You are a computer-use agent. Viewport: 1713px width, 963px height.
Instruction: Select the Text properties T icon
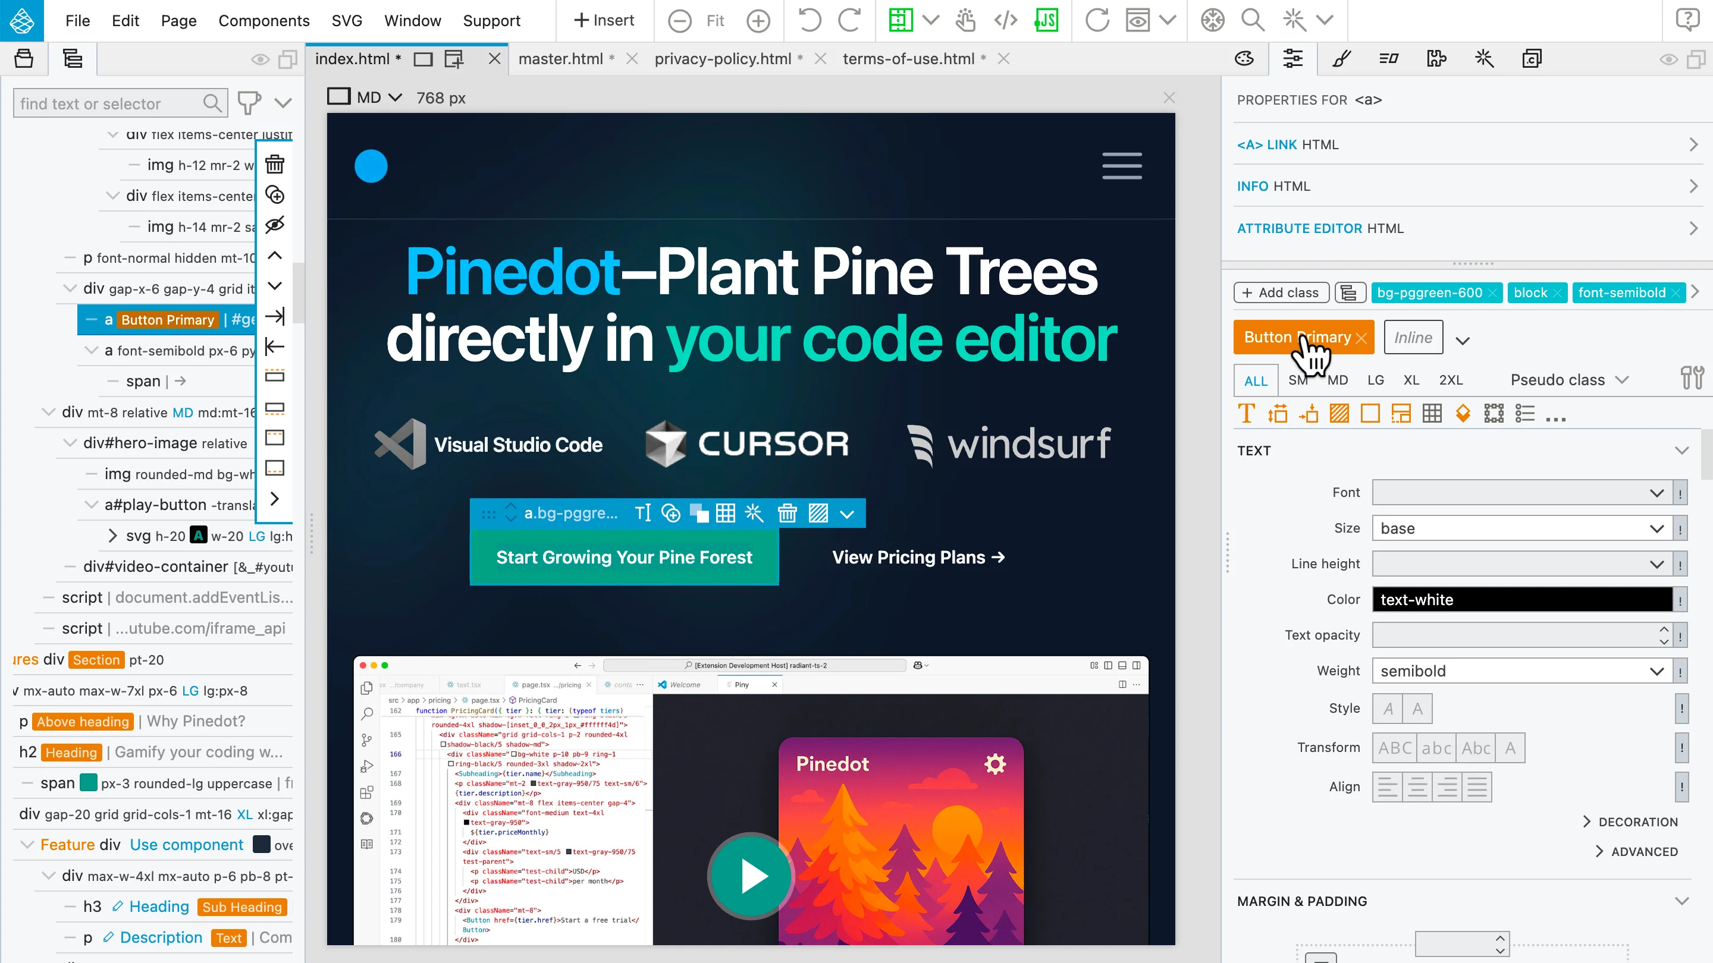pos(1246,413)
